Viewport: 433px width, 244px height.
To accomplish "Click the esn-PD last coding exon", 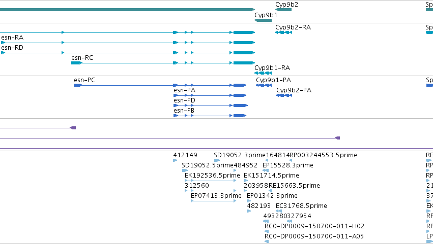I will click(x=241, y=106).
